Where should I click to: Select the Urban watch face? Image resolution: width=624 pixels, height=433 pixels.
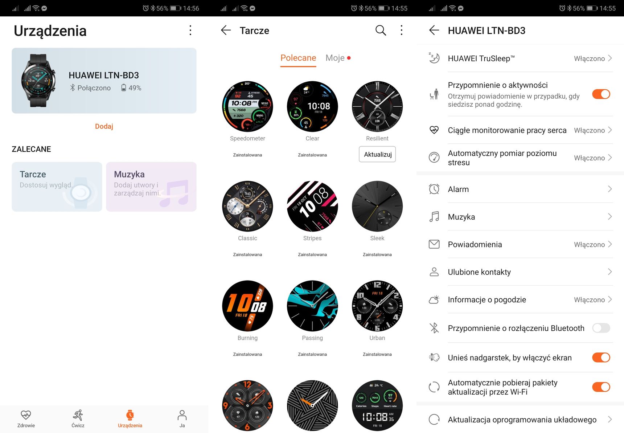coord(377,306)
